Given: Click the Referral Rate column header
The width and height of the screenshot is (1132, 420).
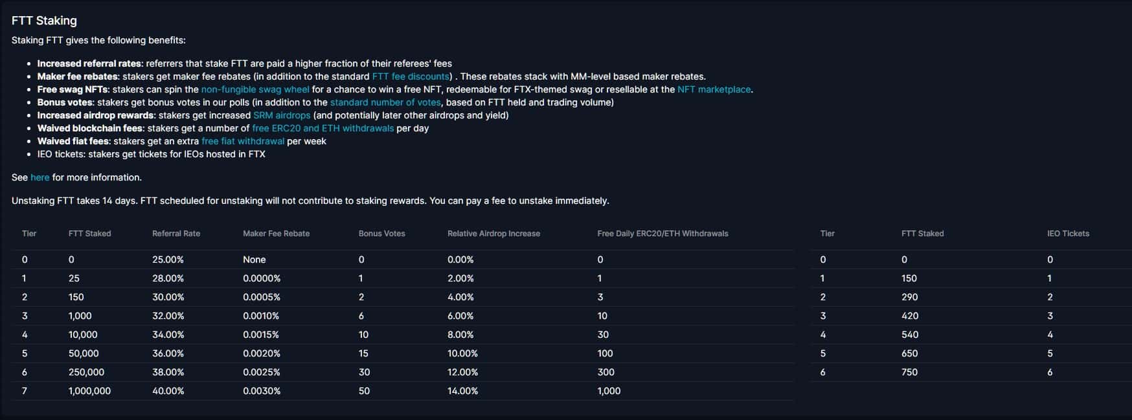Looking at the screenshot, I should (176, 234).
